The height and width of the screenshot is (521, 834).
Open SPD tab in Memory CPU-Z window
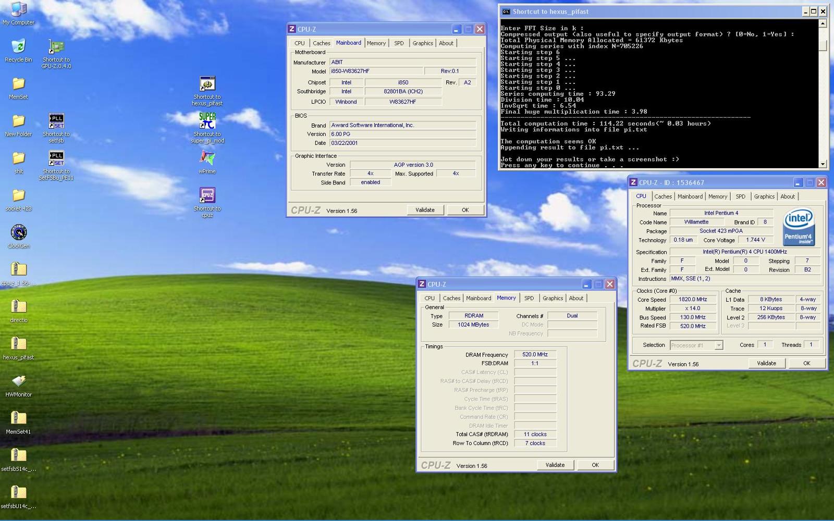[529, 298]
